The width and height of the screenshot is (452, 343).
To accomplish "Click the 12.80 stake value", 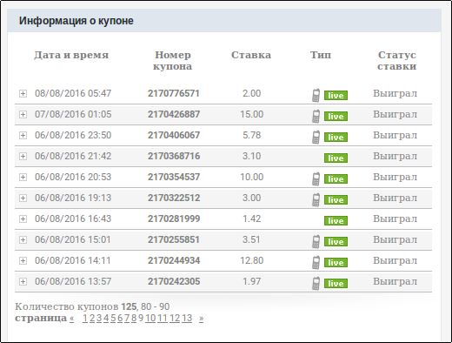I will (x=251, y=260).
